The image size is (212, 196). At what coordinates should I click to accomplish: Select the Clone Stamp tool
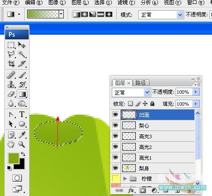11,84
